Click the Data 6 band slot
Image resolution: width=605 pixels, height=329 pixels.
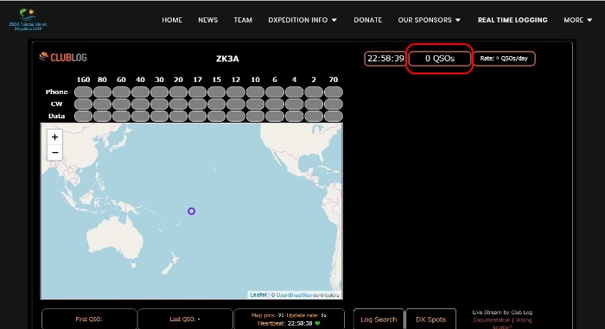(x=275, y=116)
